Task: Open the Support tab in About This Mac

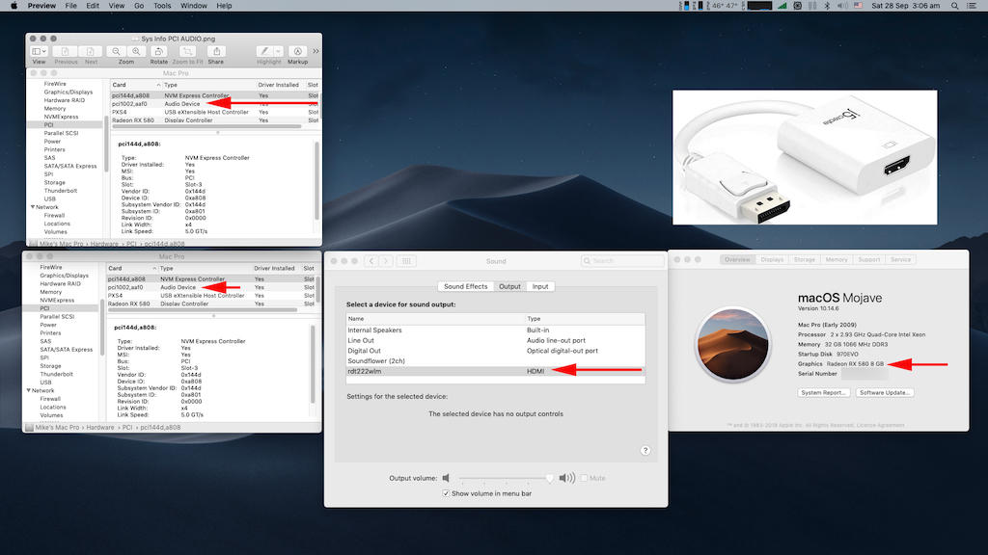Action: 869,259
